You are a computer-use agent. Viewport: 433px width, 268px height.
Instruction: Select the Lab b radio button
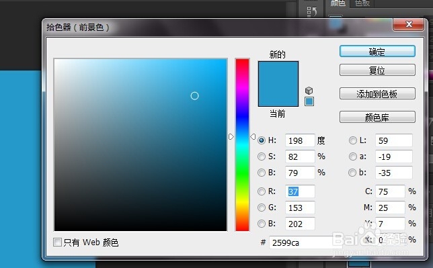352,173
